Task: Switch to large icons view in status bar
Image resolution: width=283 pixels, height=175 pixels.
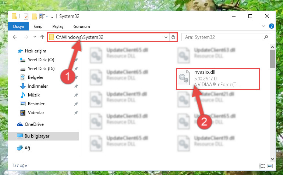Action: tap(270, 166)
